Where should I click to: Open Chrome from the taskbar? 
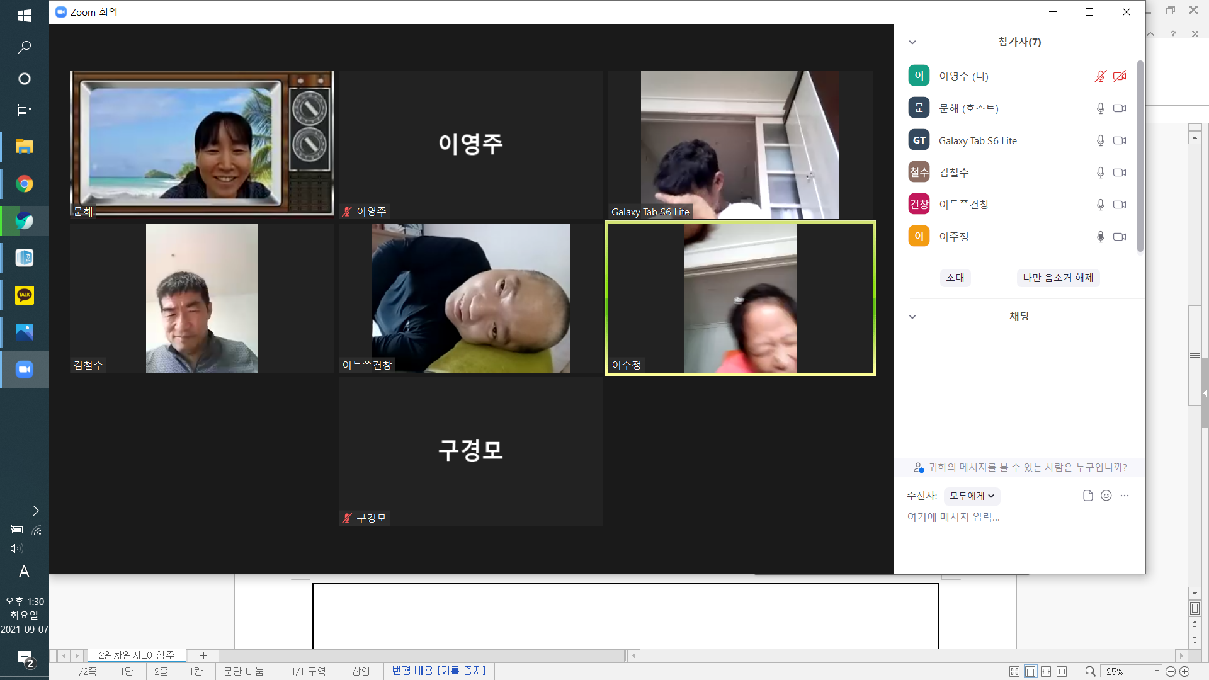tap(25, 184)
